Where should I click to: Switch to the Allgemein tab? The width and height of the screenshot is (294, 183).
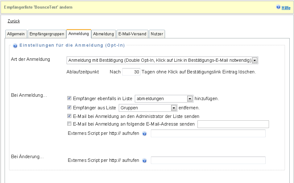tap(16, 34)
